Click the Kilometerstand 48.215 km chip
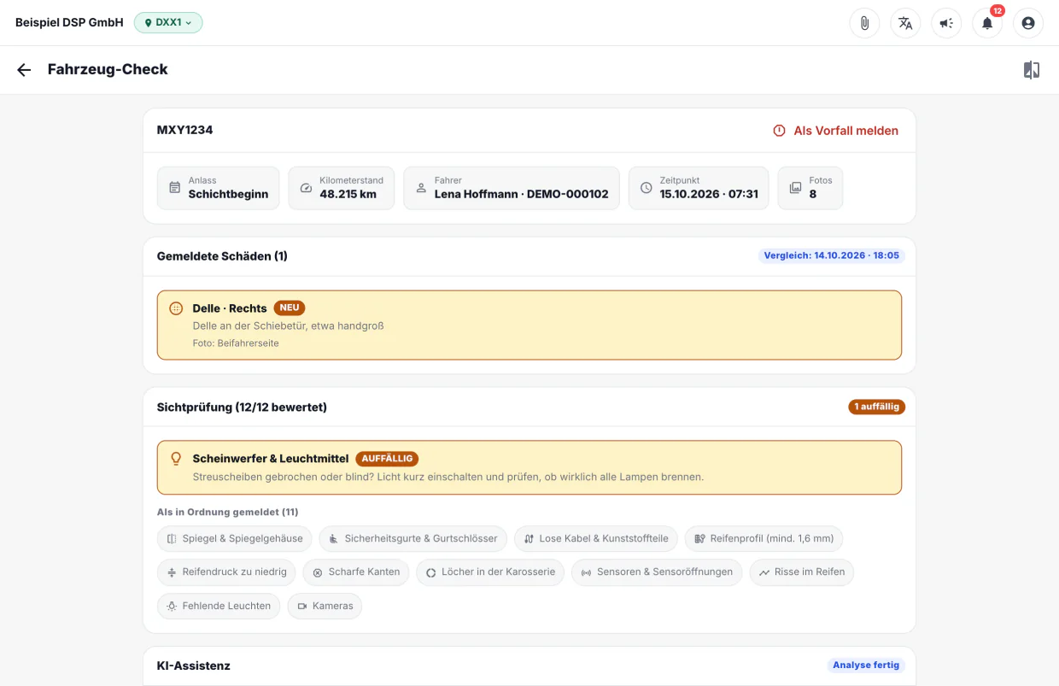The width and height of the screenshot is (1059, 686). click(x=342, y=188)
